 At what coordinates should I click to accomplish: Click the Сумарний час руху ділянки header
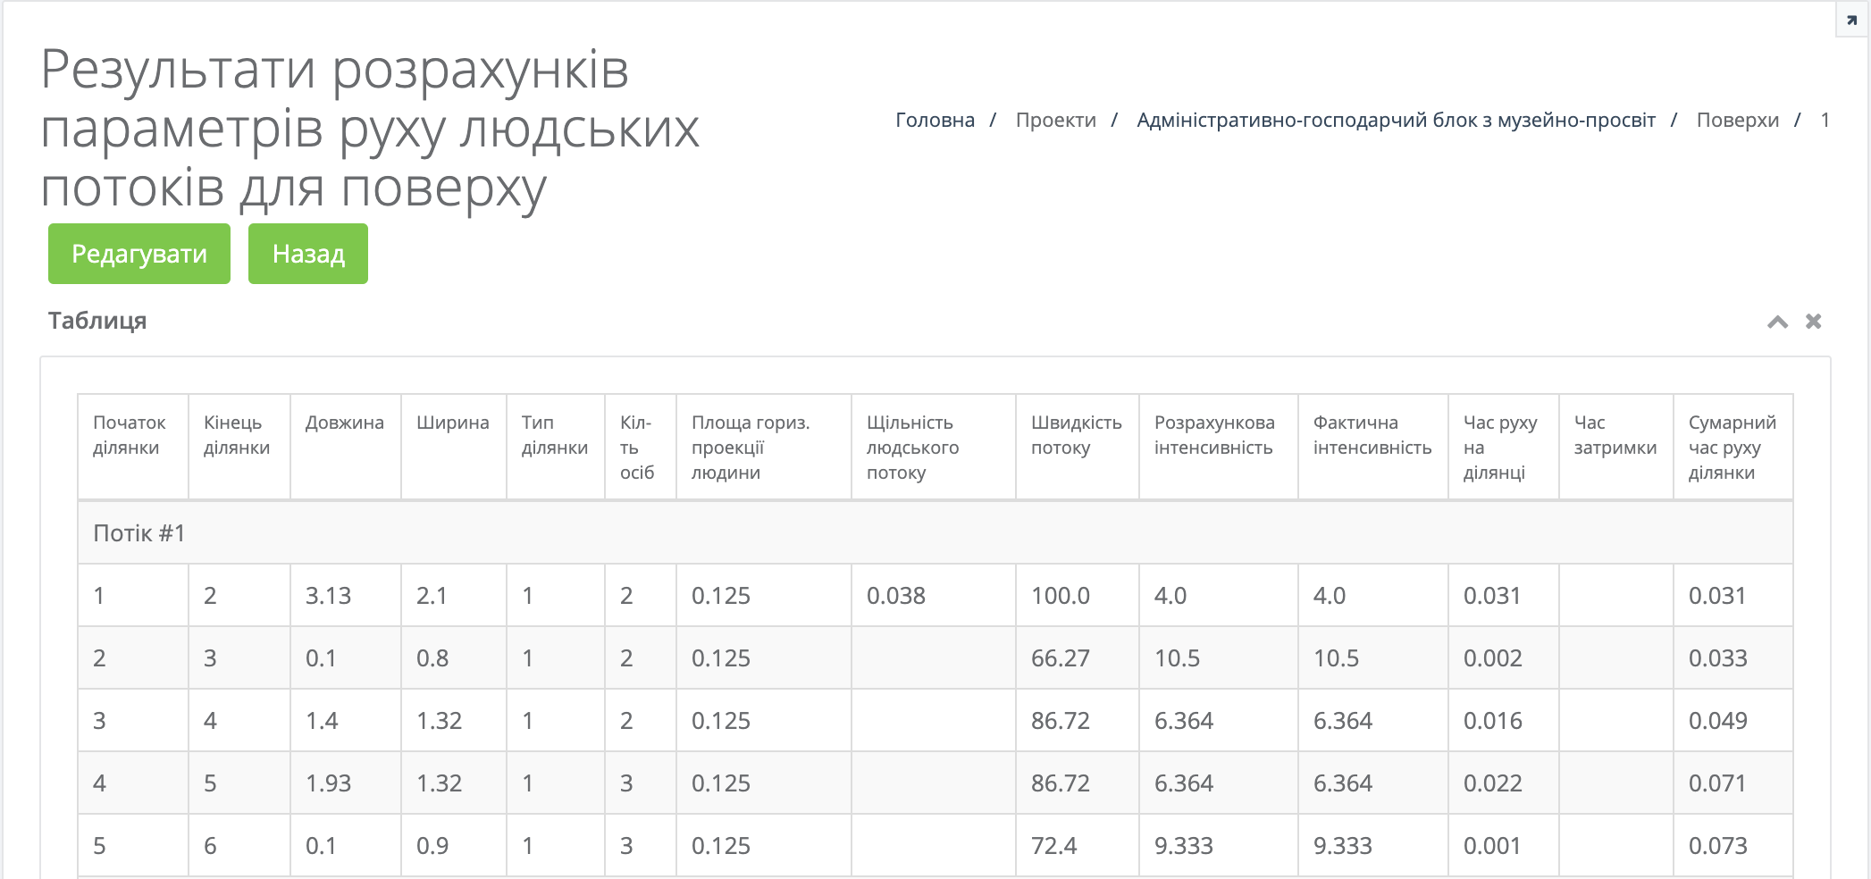click(1732, 447)
